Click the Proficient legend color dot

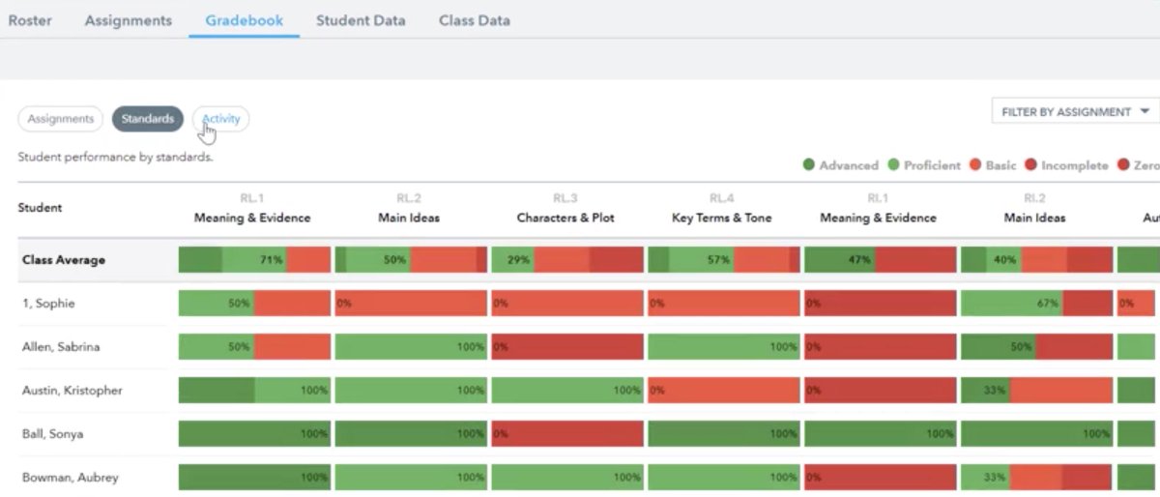[x=893, y=165]
